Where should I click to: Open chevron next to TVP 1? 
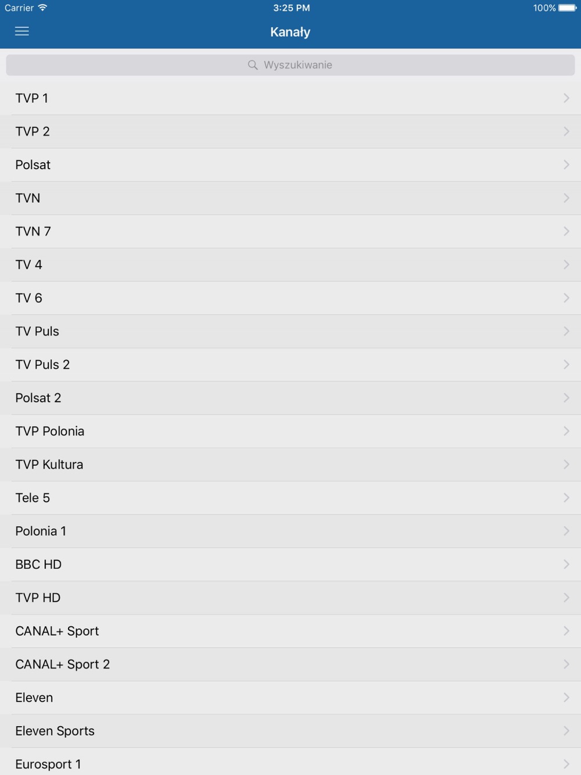tap(566, 98)
